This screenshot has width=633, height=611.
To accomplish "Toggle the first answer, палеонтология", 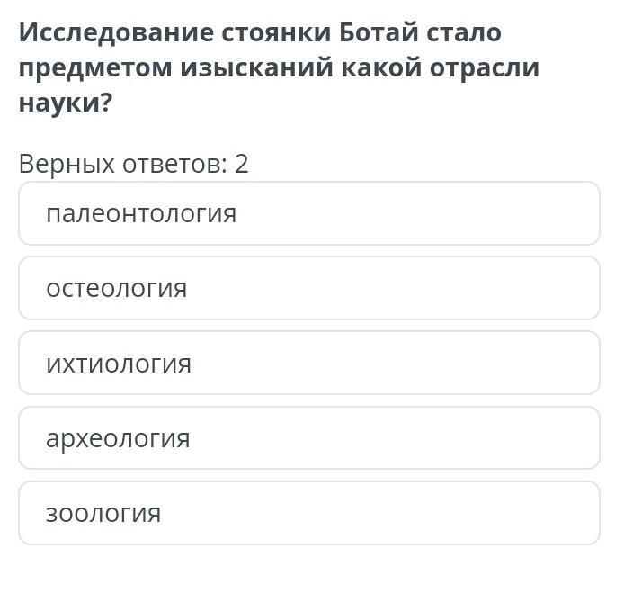I will click(x=309, y=213).
